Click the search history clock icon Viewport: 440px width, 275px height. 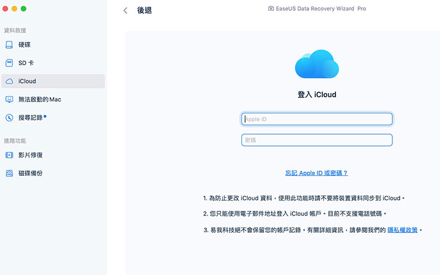coord(10,118)
